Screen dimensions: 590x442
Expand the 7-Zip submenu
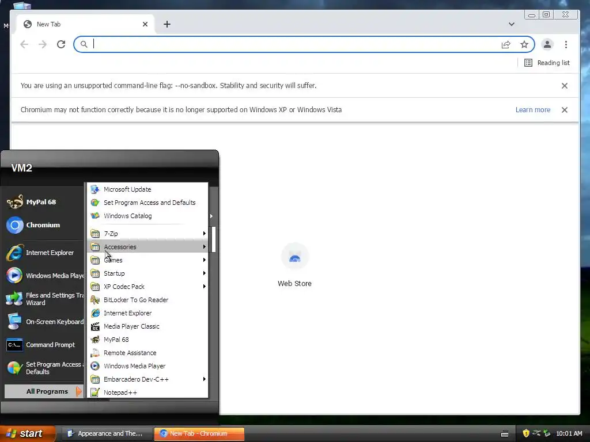click(x=147, y=234)
